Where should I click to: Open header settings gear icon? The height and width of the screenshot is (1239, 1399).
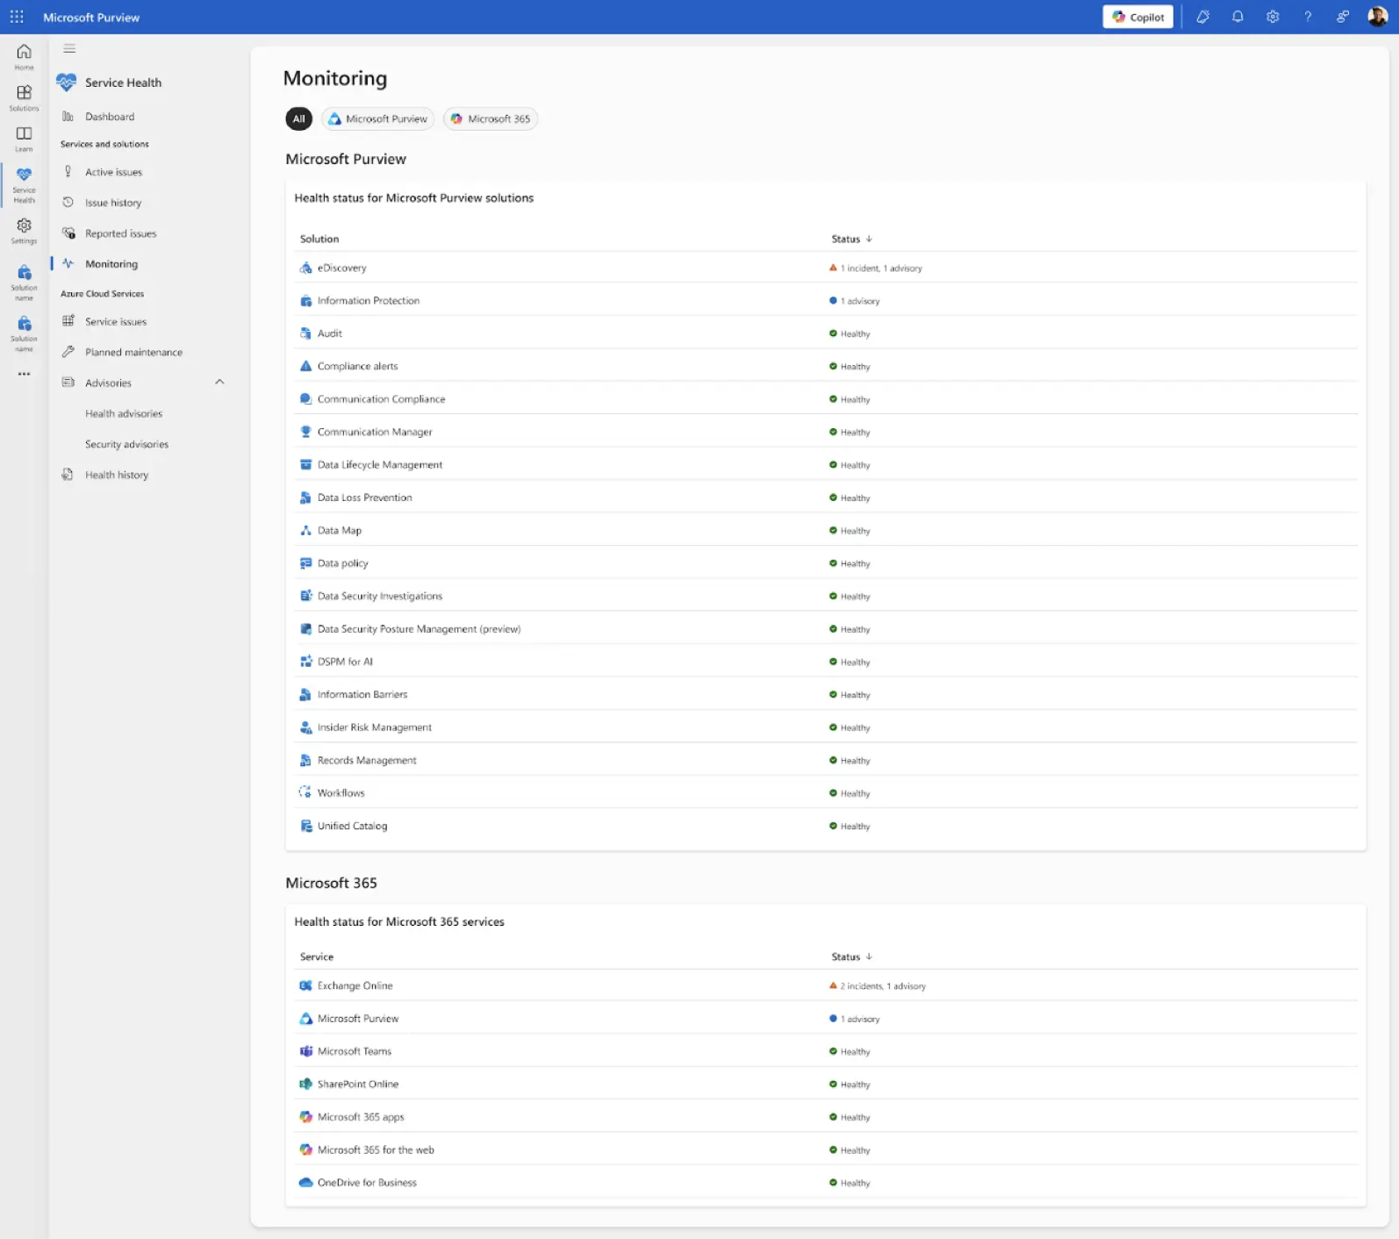tap(1273, 17)
